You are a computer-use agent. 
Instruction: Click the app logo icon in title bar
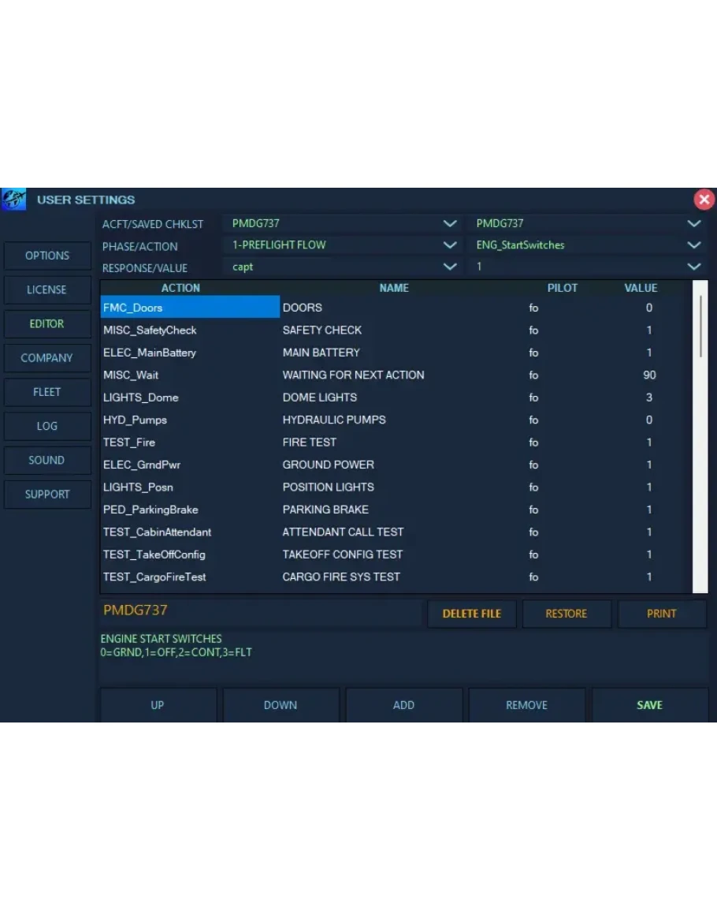(14, 200)
